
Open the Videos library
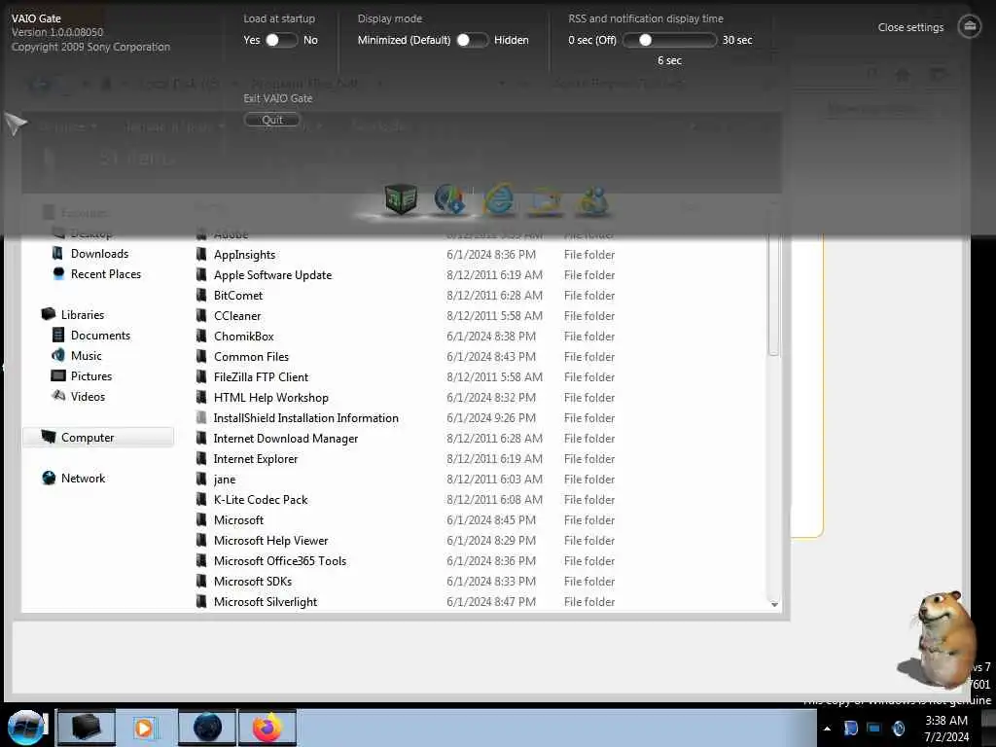coord(88,397)
